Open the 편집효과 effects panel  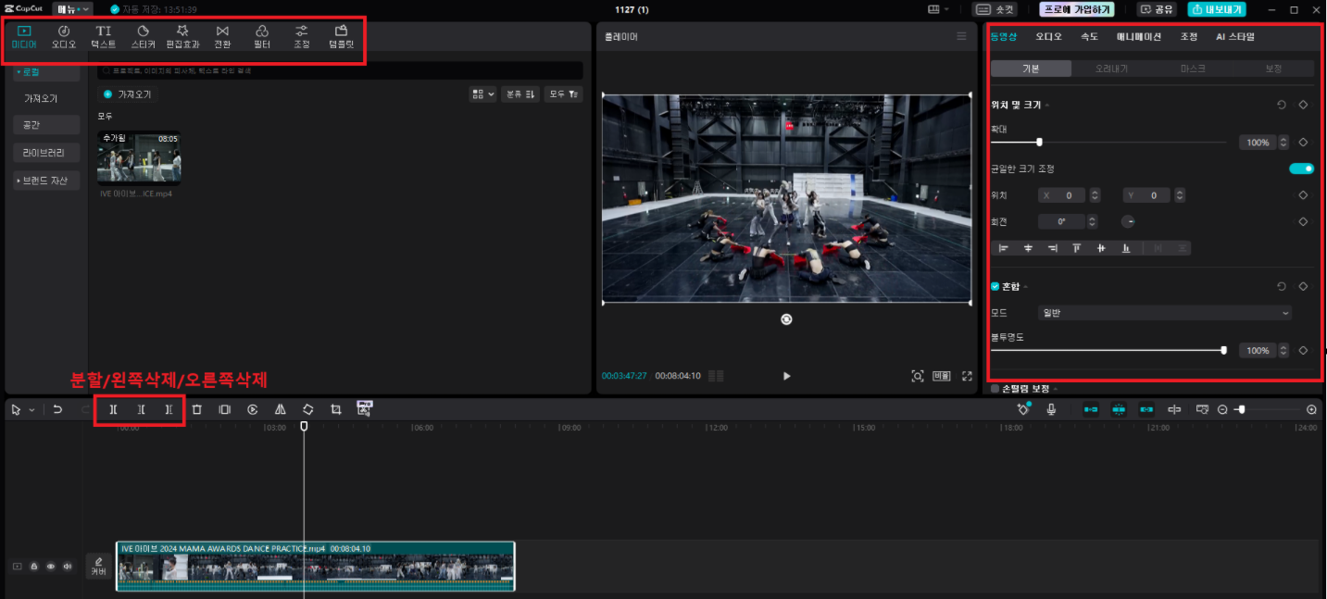pyautogui.click(x=182, y=37)
